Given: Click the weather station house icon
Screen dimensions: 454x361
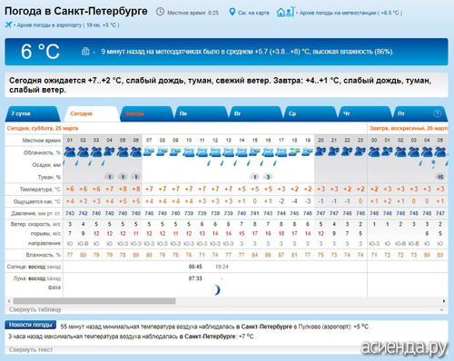Looking at the screenshot, I should (x=285, y=12).
